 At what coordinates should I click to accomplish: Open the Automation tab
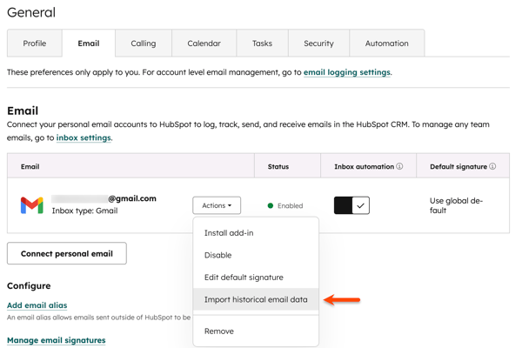click(387, 43)
